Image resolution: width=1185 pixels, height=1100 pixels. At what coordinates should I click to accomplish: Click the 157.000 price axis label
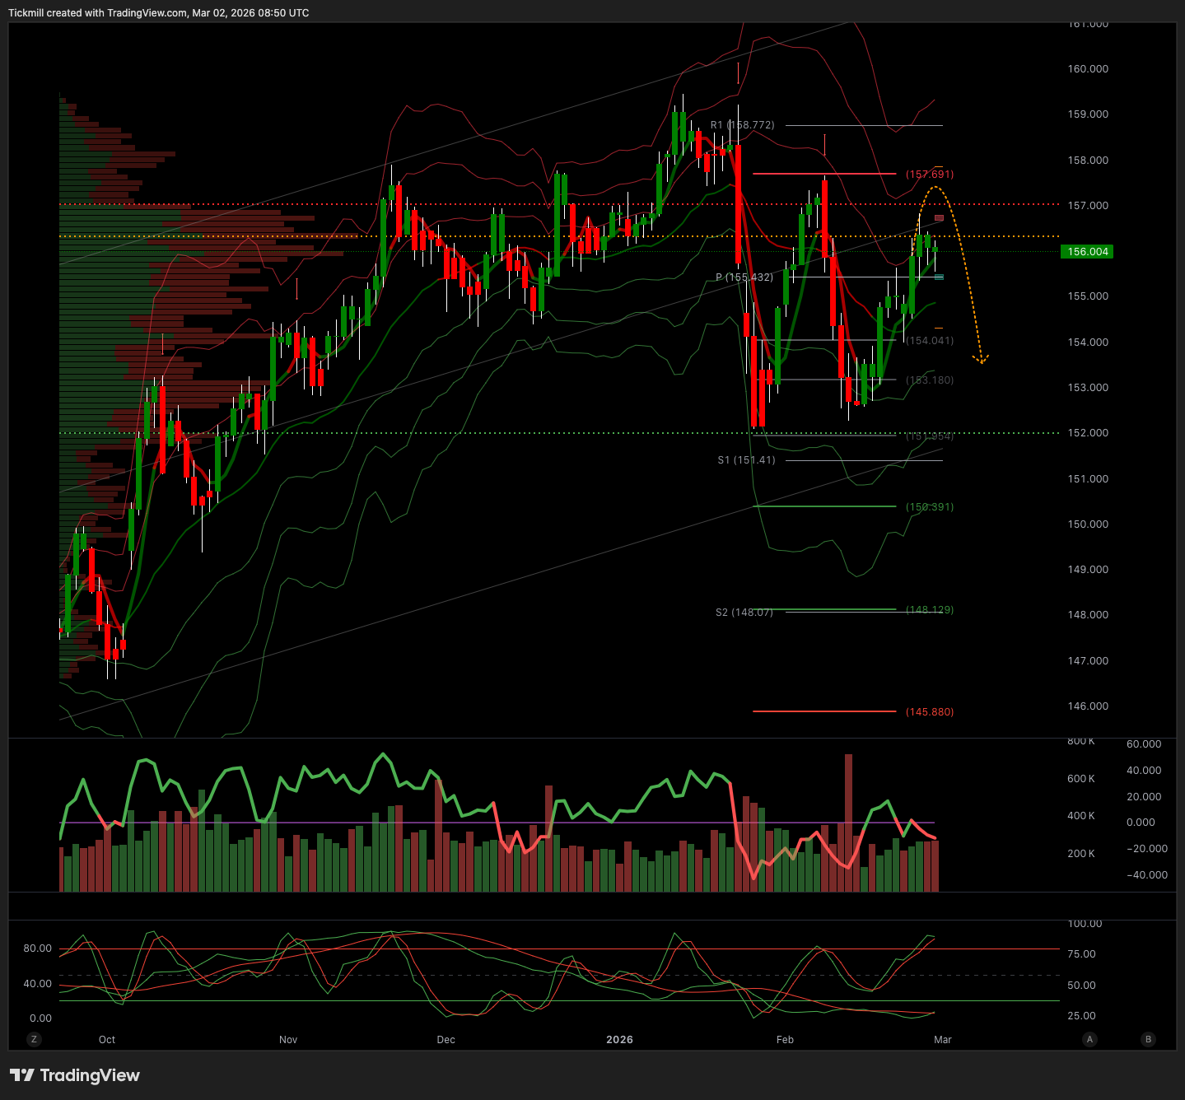pyautogui.click(x=1088, y=206)
